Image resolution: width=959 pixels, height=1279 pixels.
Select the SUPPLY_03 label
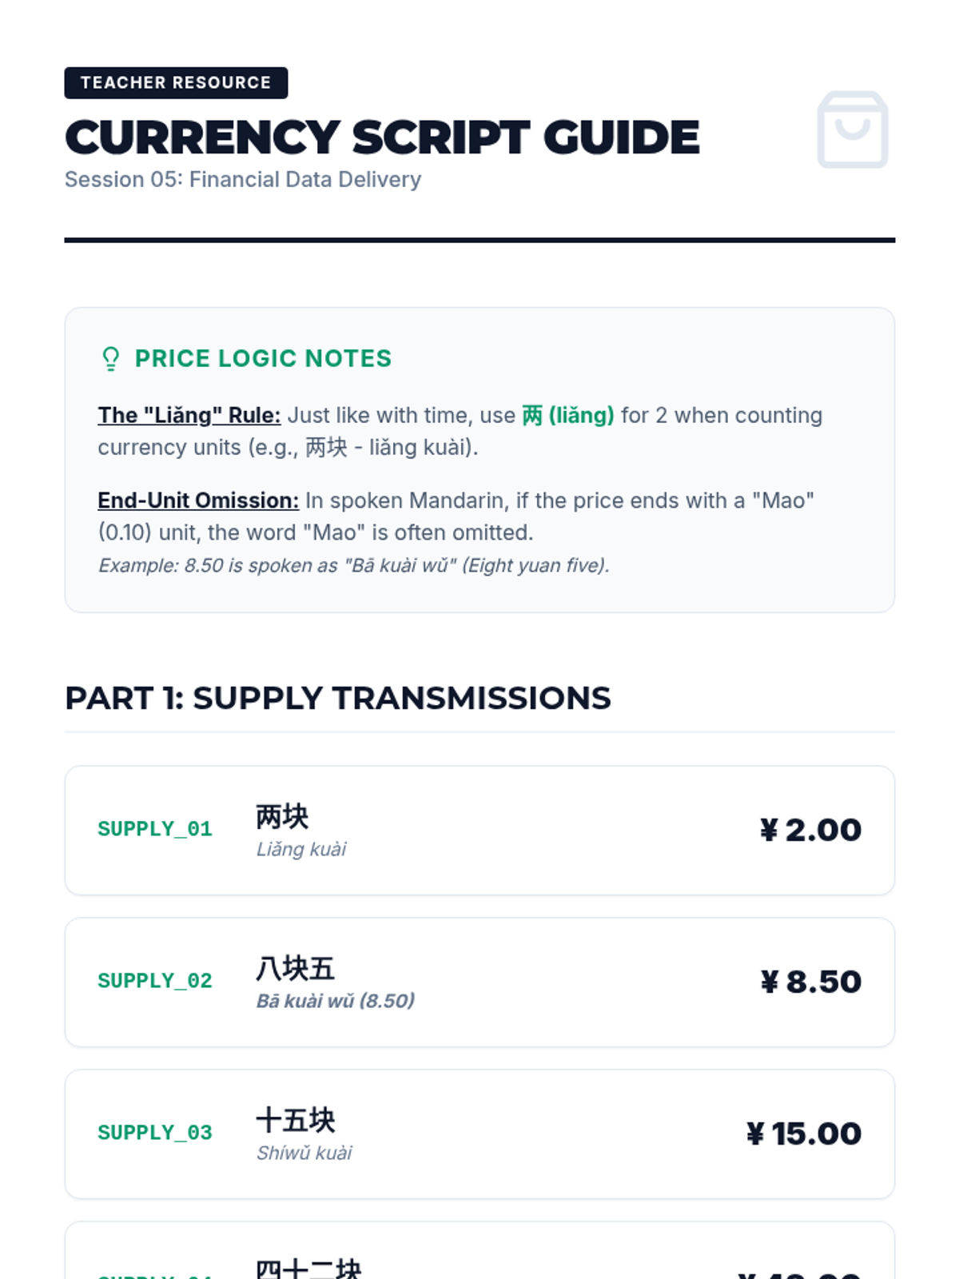[x=155, y=1133]
